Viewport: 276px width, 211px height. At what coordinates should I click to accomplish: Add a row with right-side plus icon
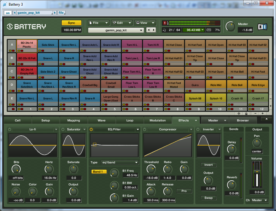(271, 106)
